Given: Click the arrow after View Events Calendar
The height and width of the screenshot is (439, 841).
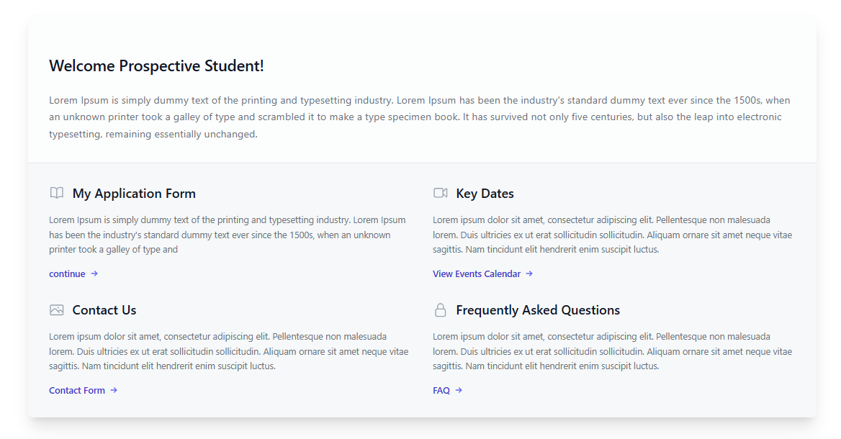Looking at the screenshot, I should (529, 273).
